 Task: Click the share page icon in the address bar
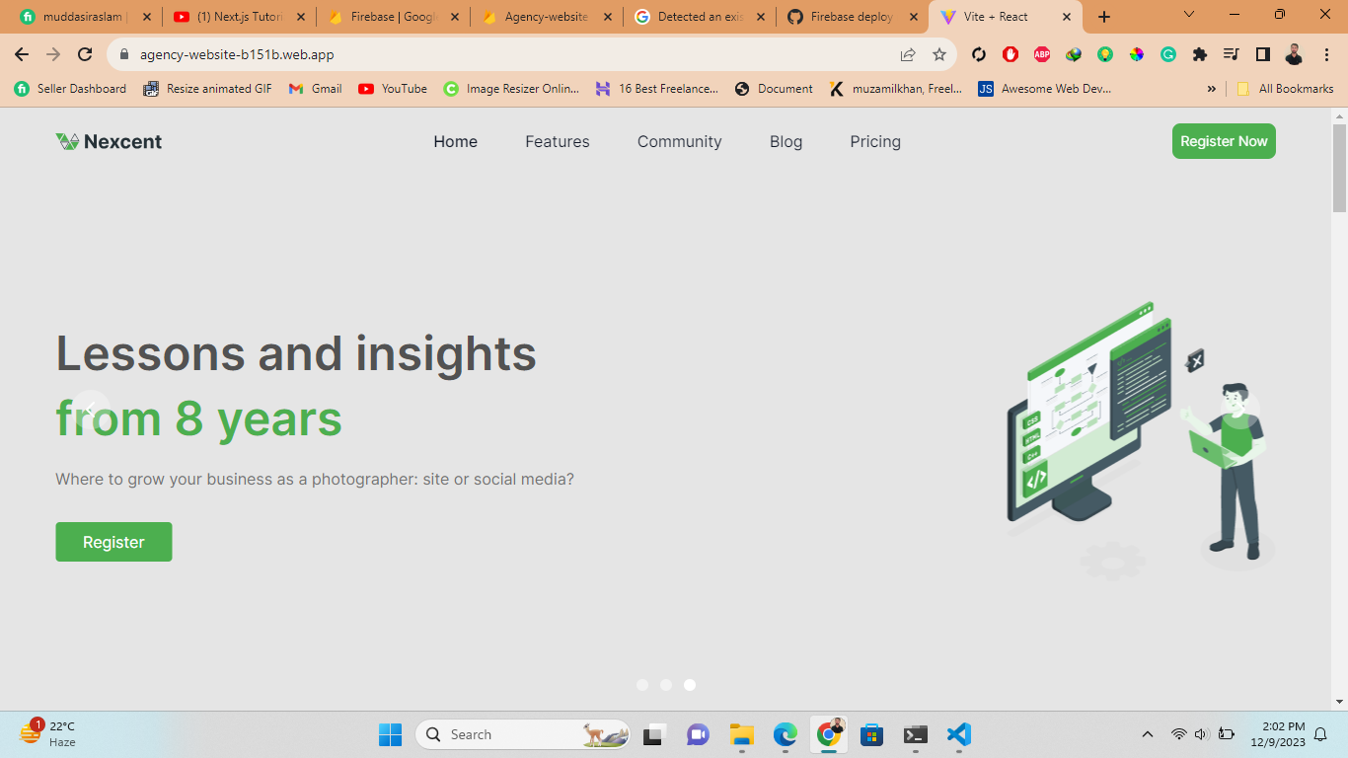point(908,54)
